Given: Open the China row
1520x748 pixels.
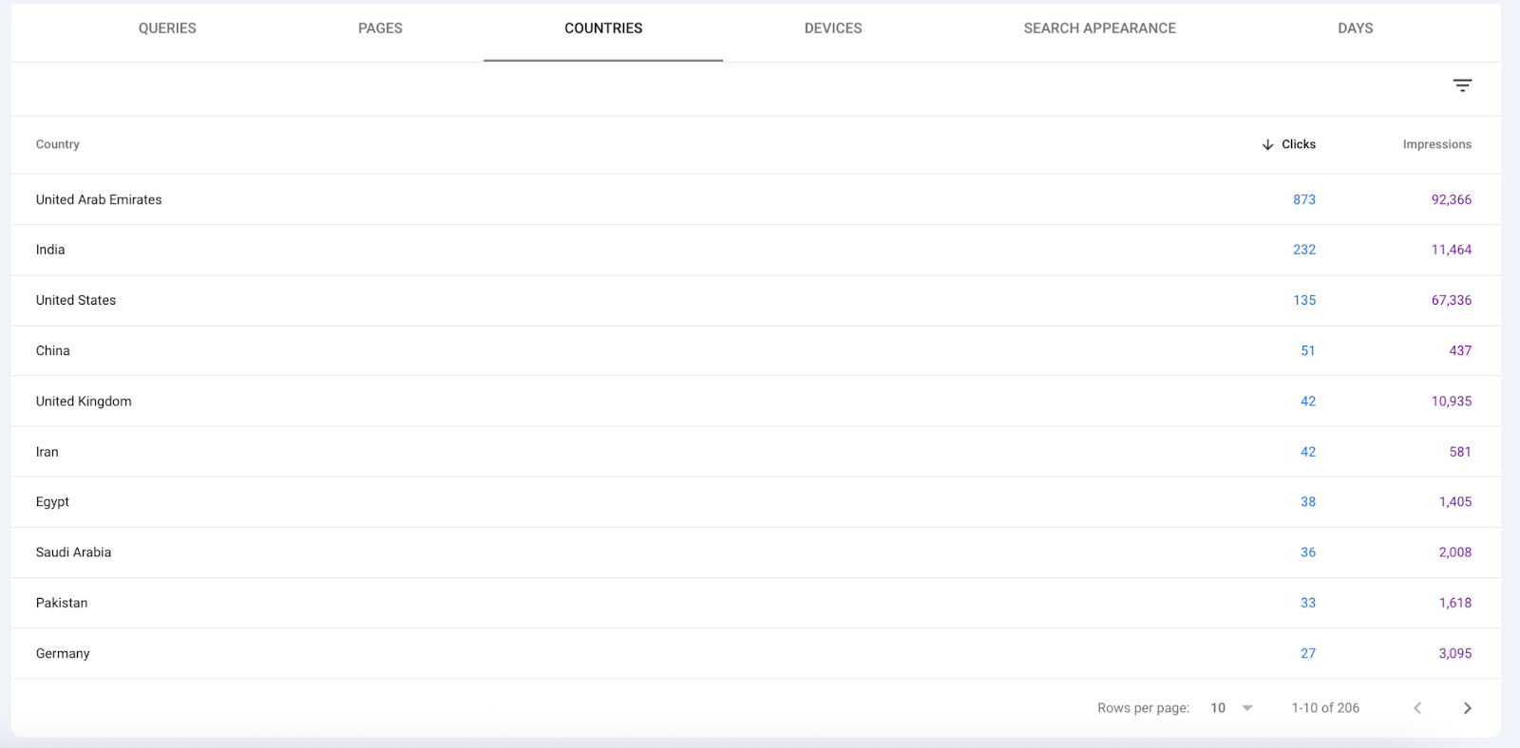Looking at the screenshot, I should pos(53,350).
